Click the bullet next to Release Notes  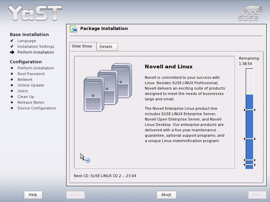click(12, 102)
